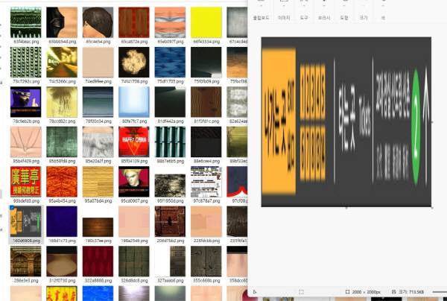Image resolution: width=447 pixels, height=301 pixels.
Task: Select the red wooden door texture 65ca872e.png
Action: (134, 22)
